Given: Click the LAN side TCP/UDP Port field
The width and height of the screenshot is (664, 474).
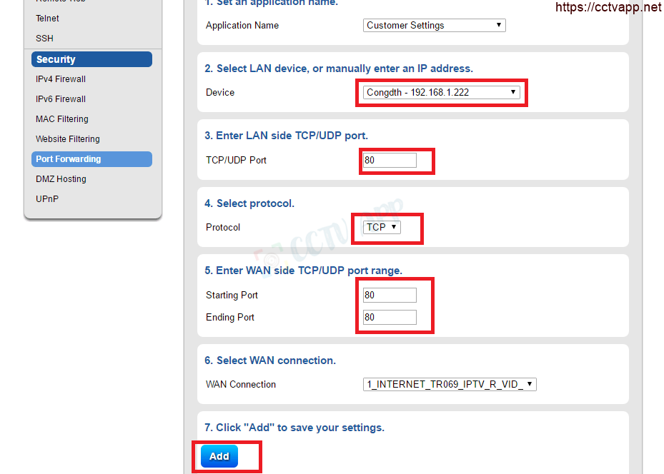Looking at the screenshot, I should click(390, 161).
